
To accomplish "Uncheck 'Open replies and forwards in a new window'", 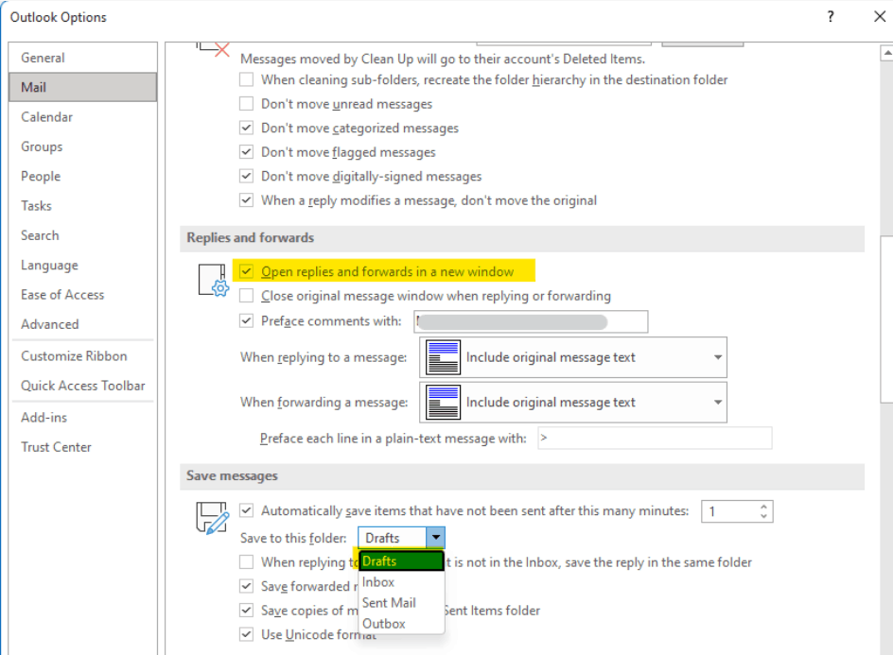I will point(246,271).
